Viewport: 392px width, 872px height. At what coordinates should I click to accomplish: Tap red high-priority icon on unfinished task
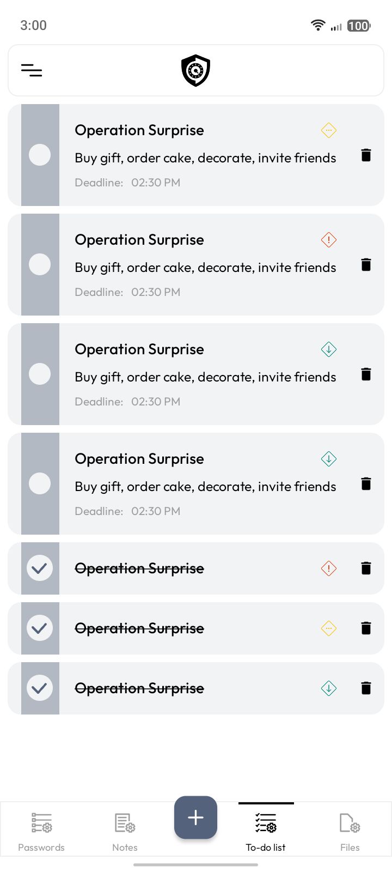coord(329,240)
